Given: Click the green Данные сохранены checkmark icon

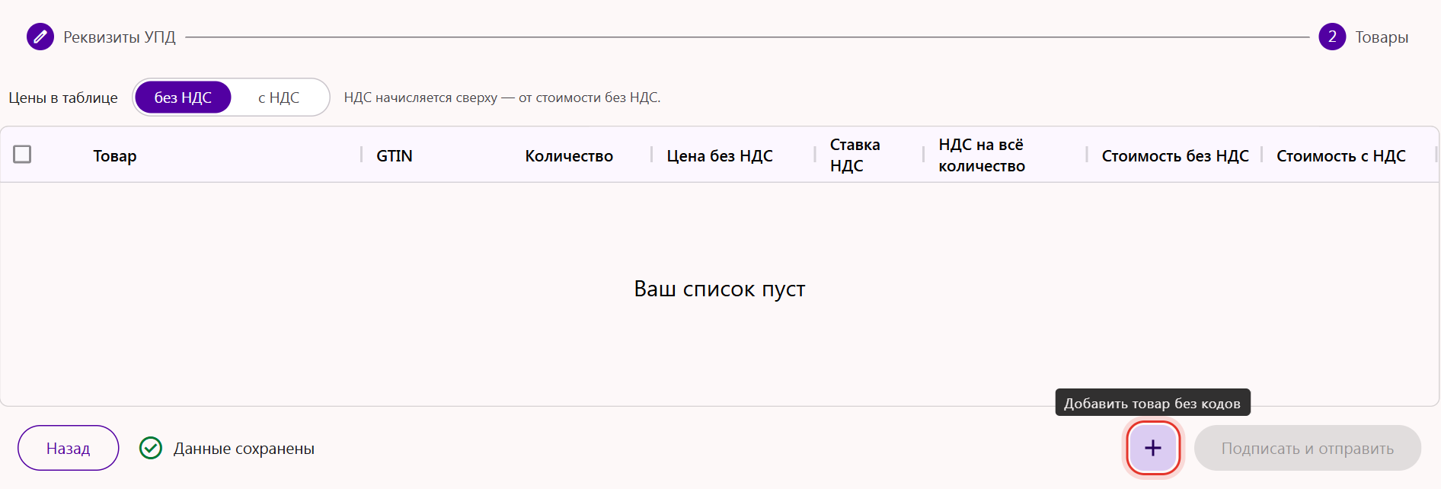Looking at the screenshot, I should pyautogui.click(x=151, y=448).
